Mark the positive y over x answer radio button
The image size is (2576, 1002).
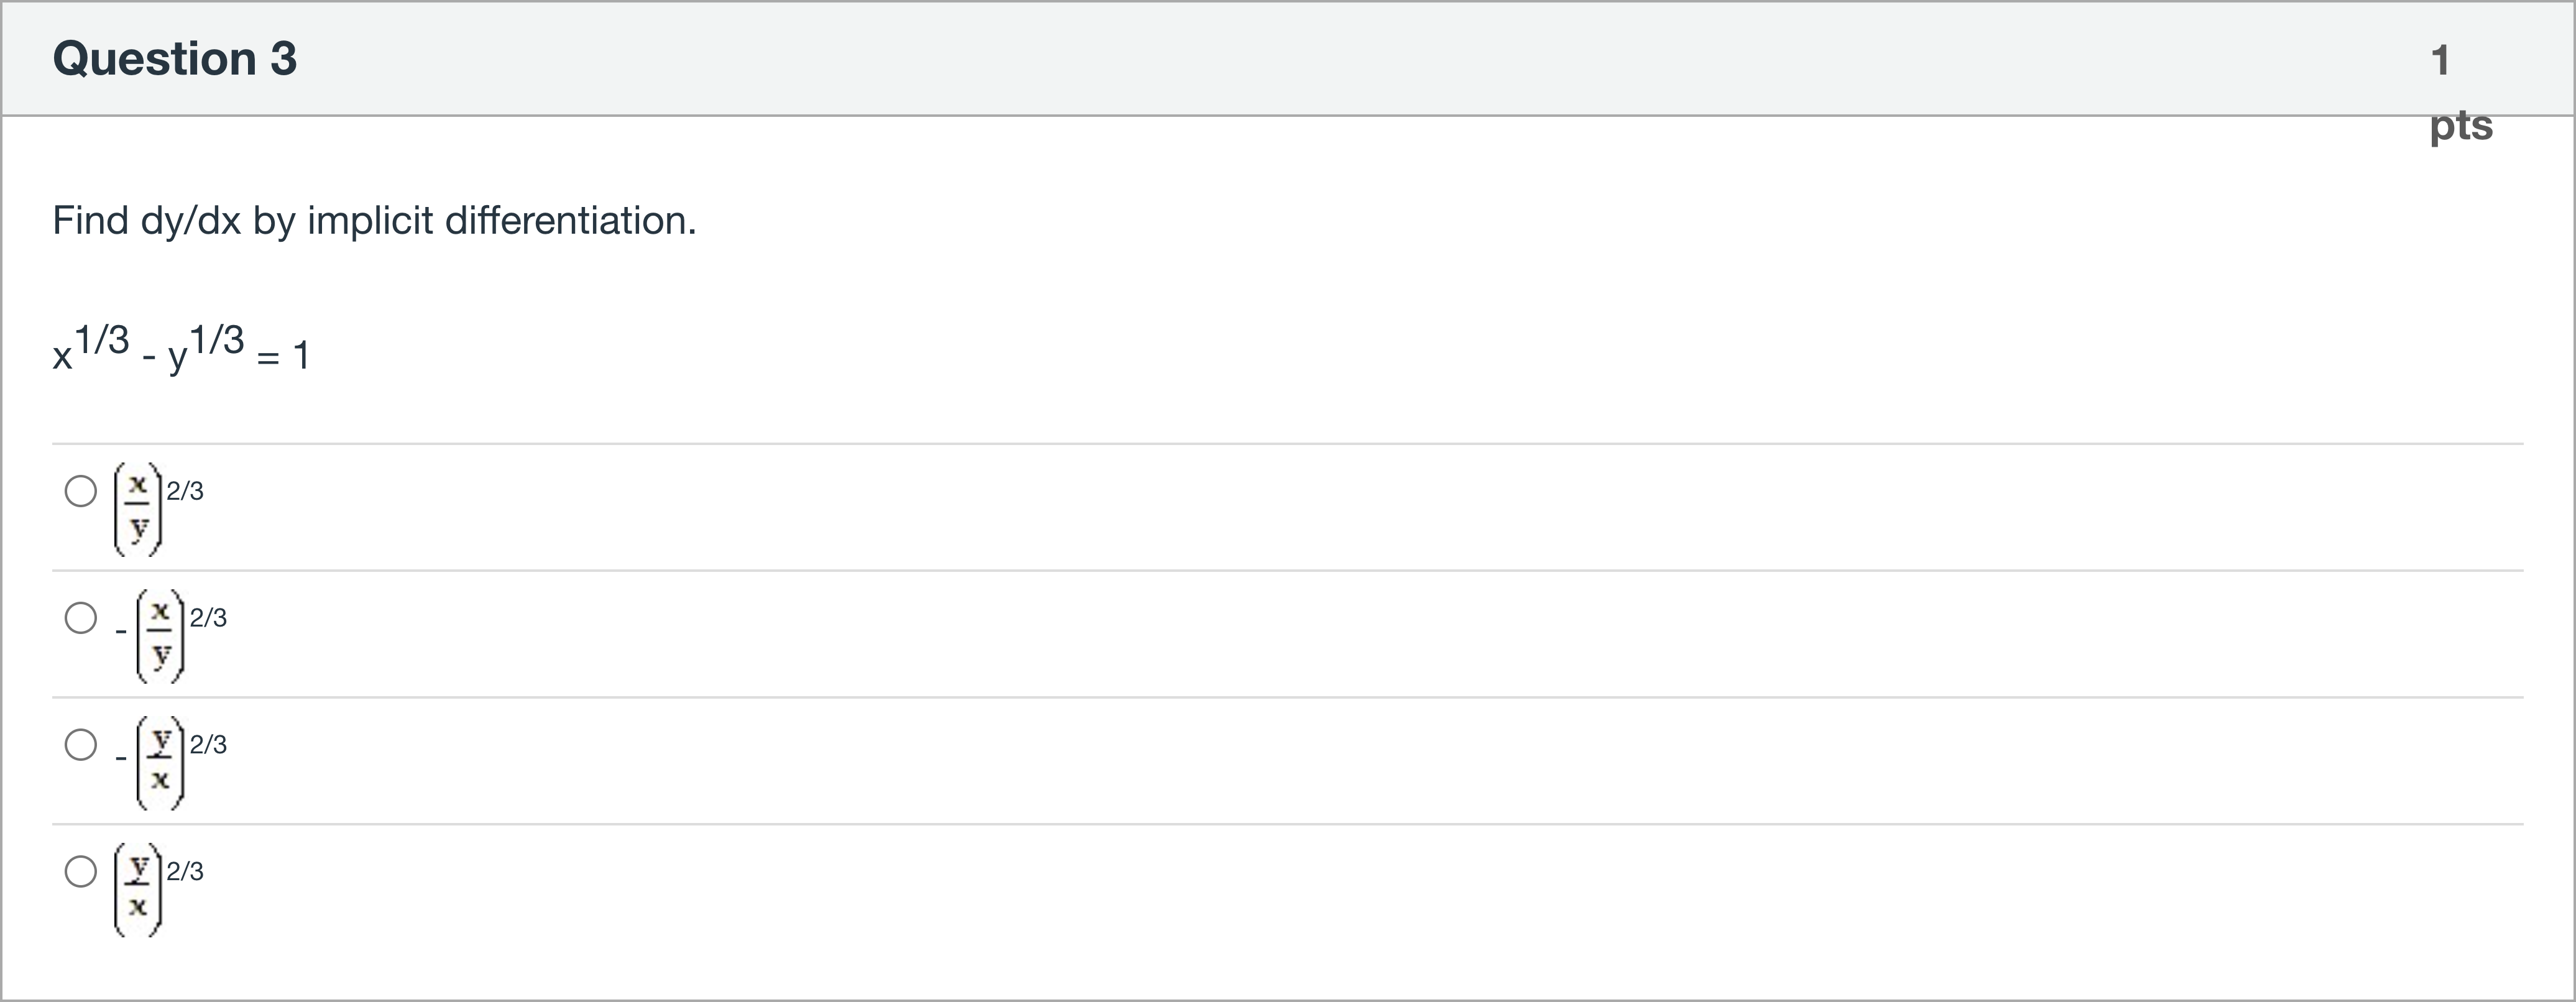point(81,872)
